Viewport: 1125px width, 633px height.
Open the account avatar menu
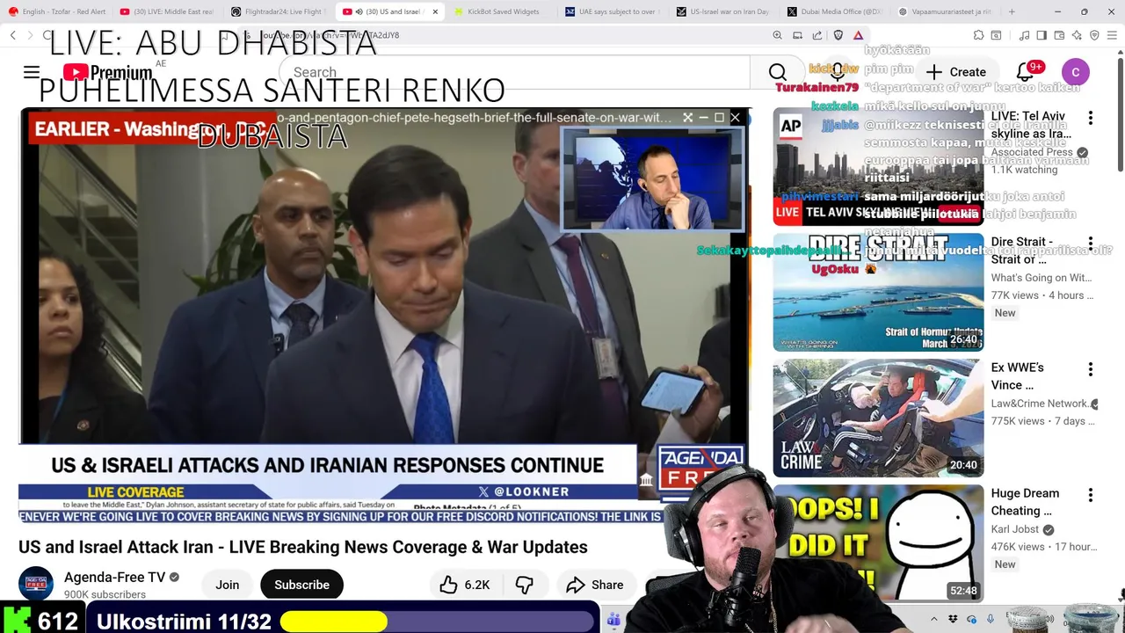pyautogui.click(x=1075, y=72)
